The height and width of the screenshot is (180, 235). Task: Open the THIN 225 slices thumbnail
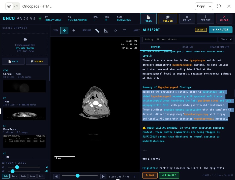24,114
